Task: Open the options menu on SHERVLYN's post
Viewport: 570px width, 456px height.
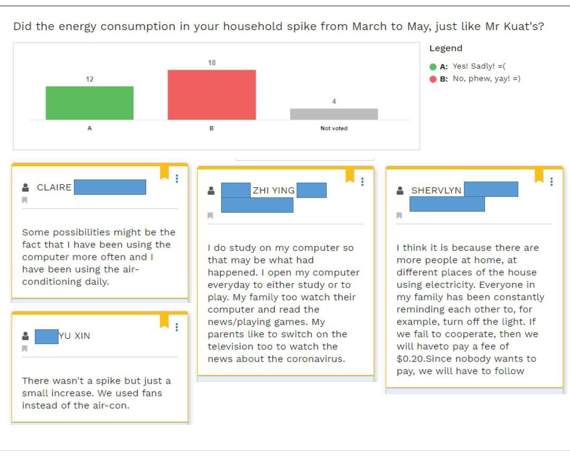Action: click(551, 182)
